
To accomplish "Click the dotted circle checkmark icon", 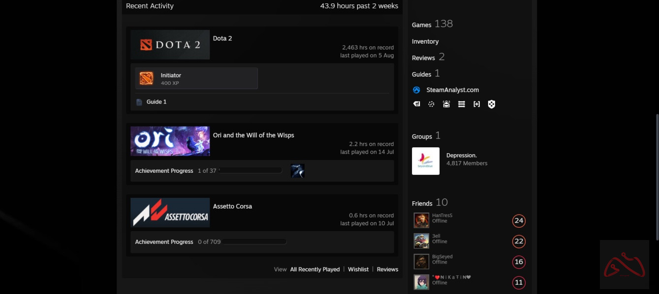I will click(x=431, y=104).
